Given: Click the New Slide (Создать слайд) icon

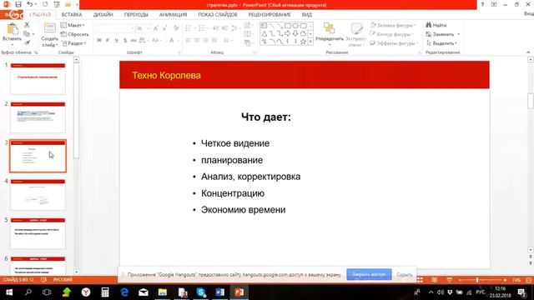Looking at the screenshot, I should 50,28.
